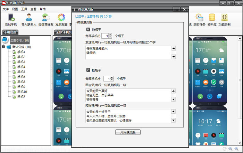This screenshot has width=243, height=153.
Task: Switch to the 全部手机列 tab
Action: click(x=63, y=32)
